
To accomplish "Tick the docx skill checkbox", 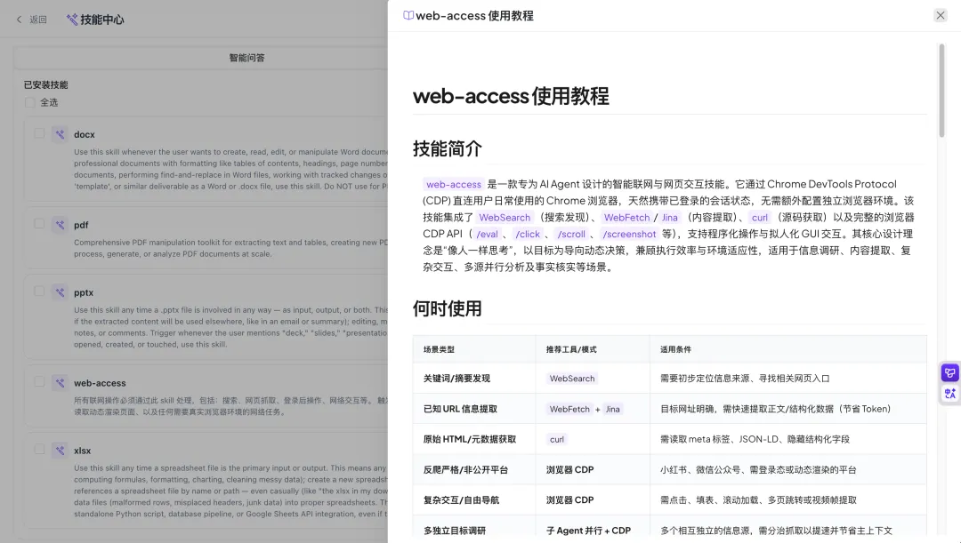I will coord(39,132).
